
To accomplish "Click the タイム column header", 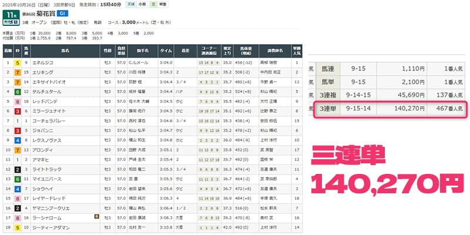I will click(166, 51).
